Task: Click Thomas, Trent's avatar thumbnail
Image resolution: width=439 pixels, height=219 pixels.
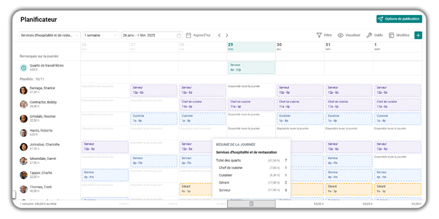Action: 23,189
